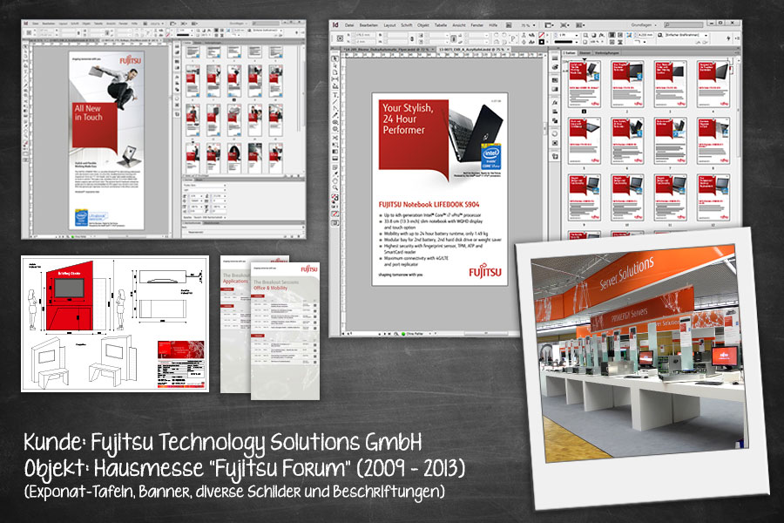This screenshot has width=784, height=523.
Task: Open the Fenster menu in the LIFEBOOK window
Action: pyautogui.click(x=477, y=24)
